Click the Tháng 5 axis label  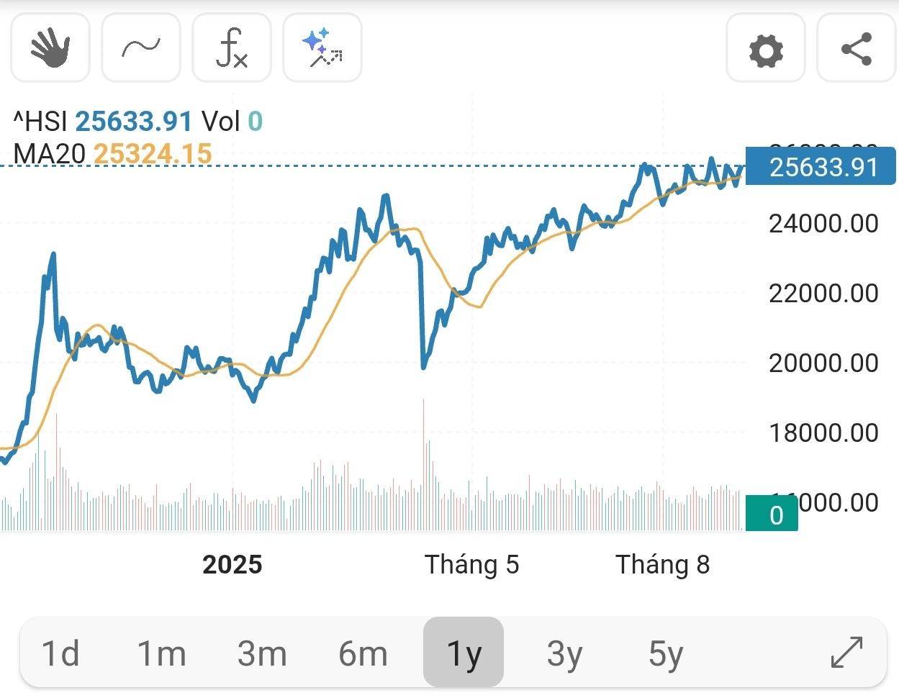(x=471, y=565)
